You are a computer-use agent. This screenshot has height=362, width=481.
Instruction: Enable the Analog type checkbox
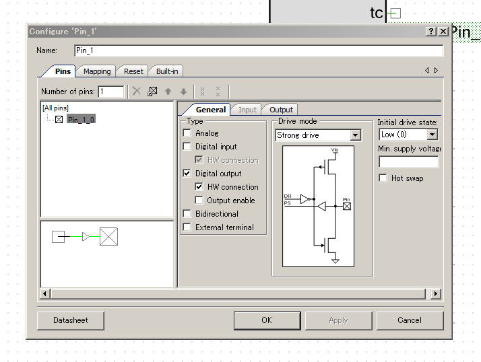pyautogui.click(x=187, y=133)
